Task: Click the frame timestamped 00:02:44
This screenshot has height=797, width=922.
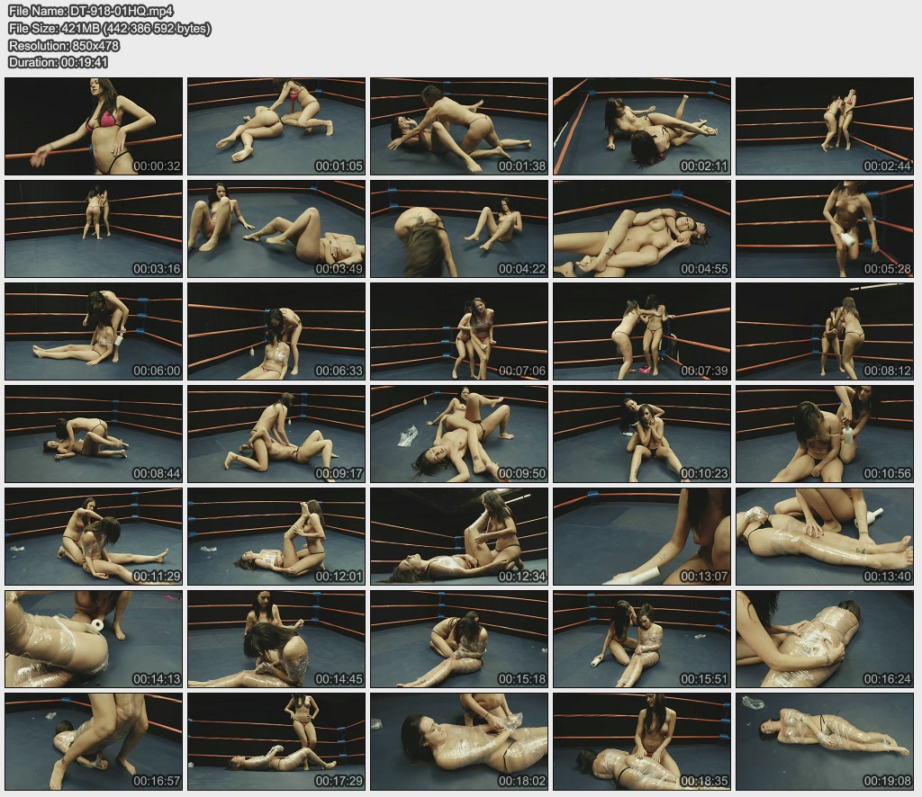Action: tap(825, 126)
